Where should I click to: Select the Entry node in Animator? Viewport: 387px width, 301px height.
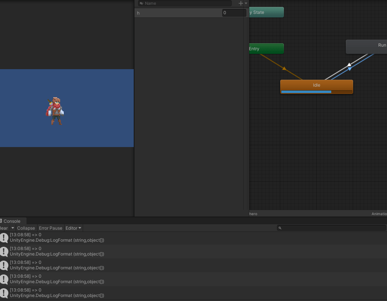[x=266, y=48]
